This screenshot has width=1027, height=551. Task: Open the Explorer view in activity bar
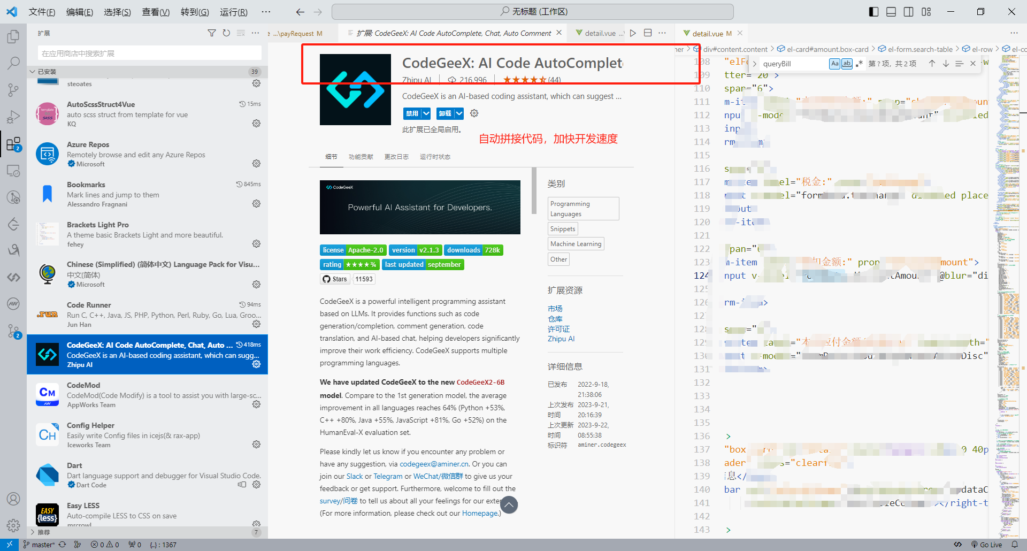pos(13,36)
